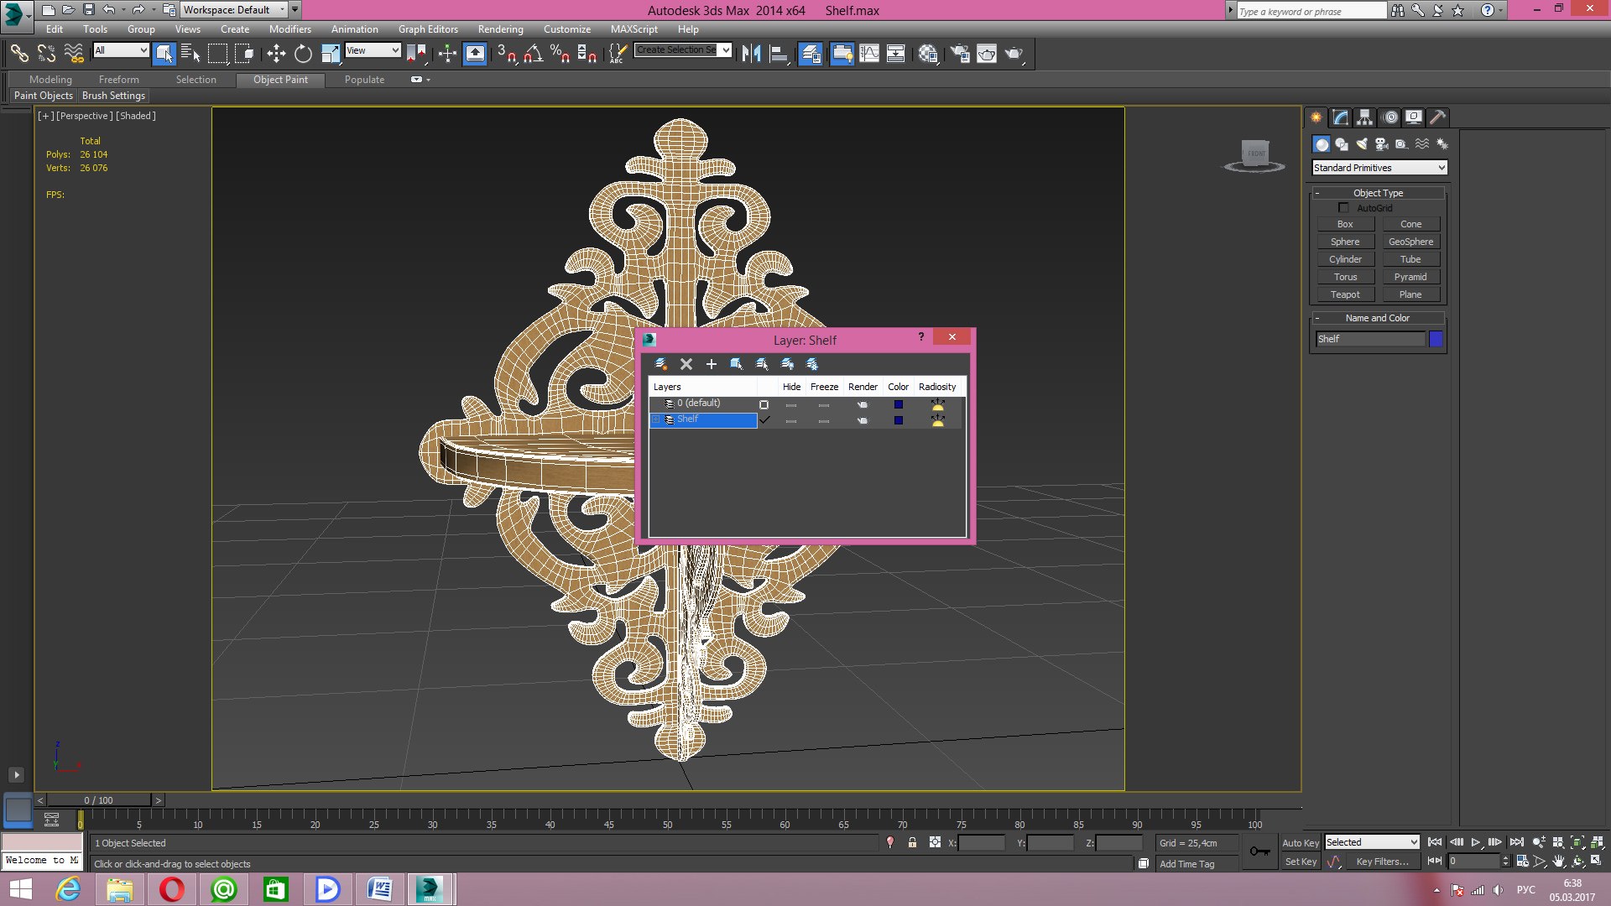Click the GeoSphere primitive button
Screen dimensions: 1611x906
[x=1410, y=242]
